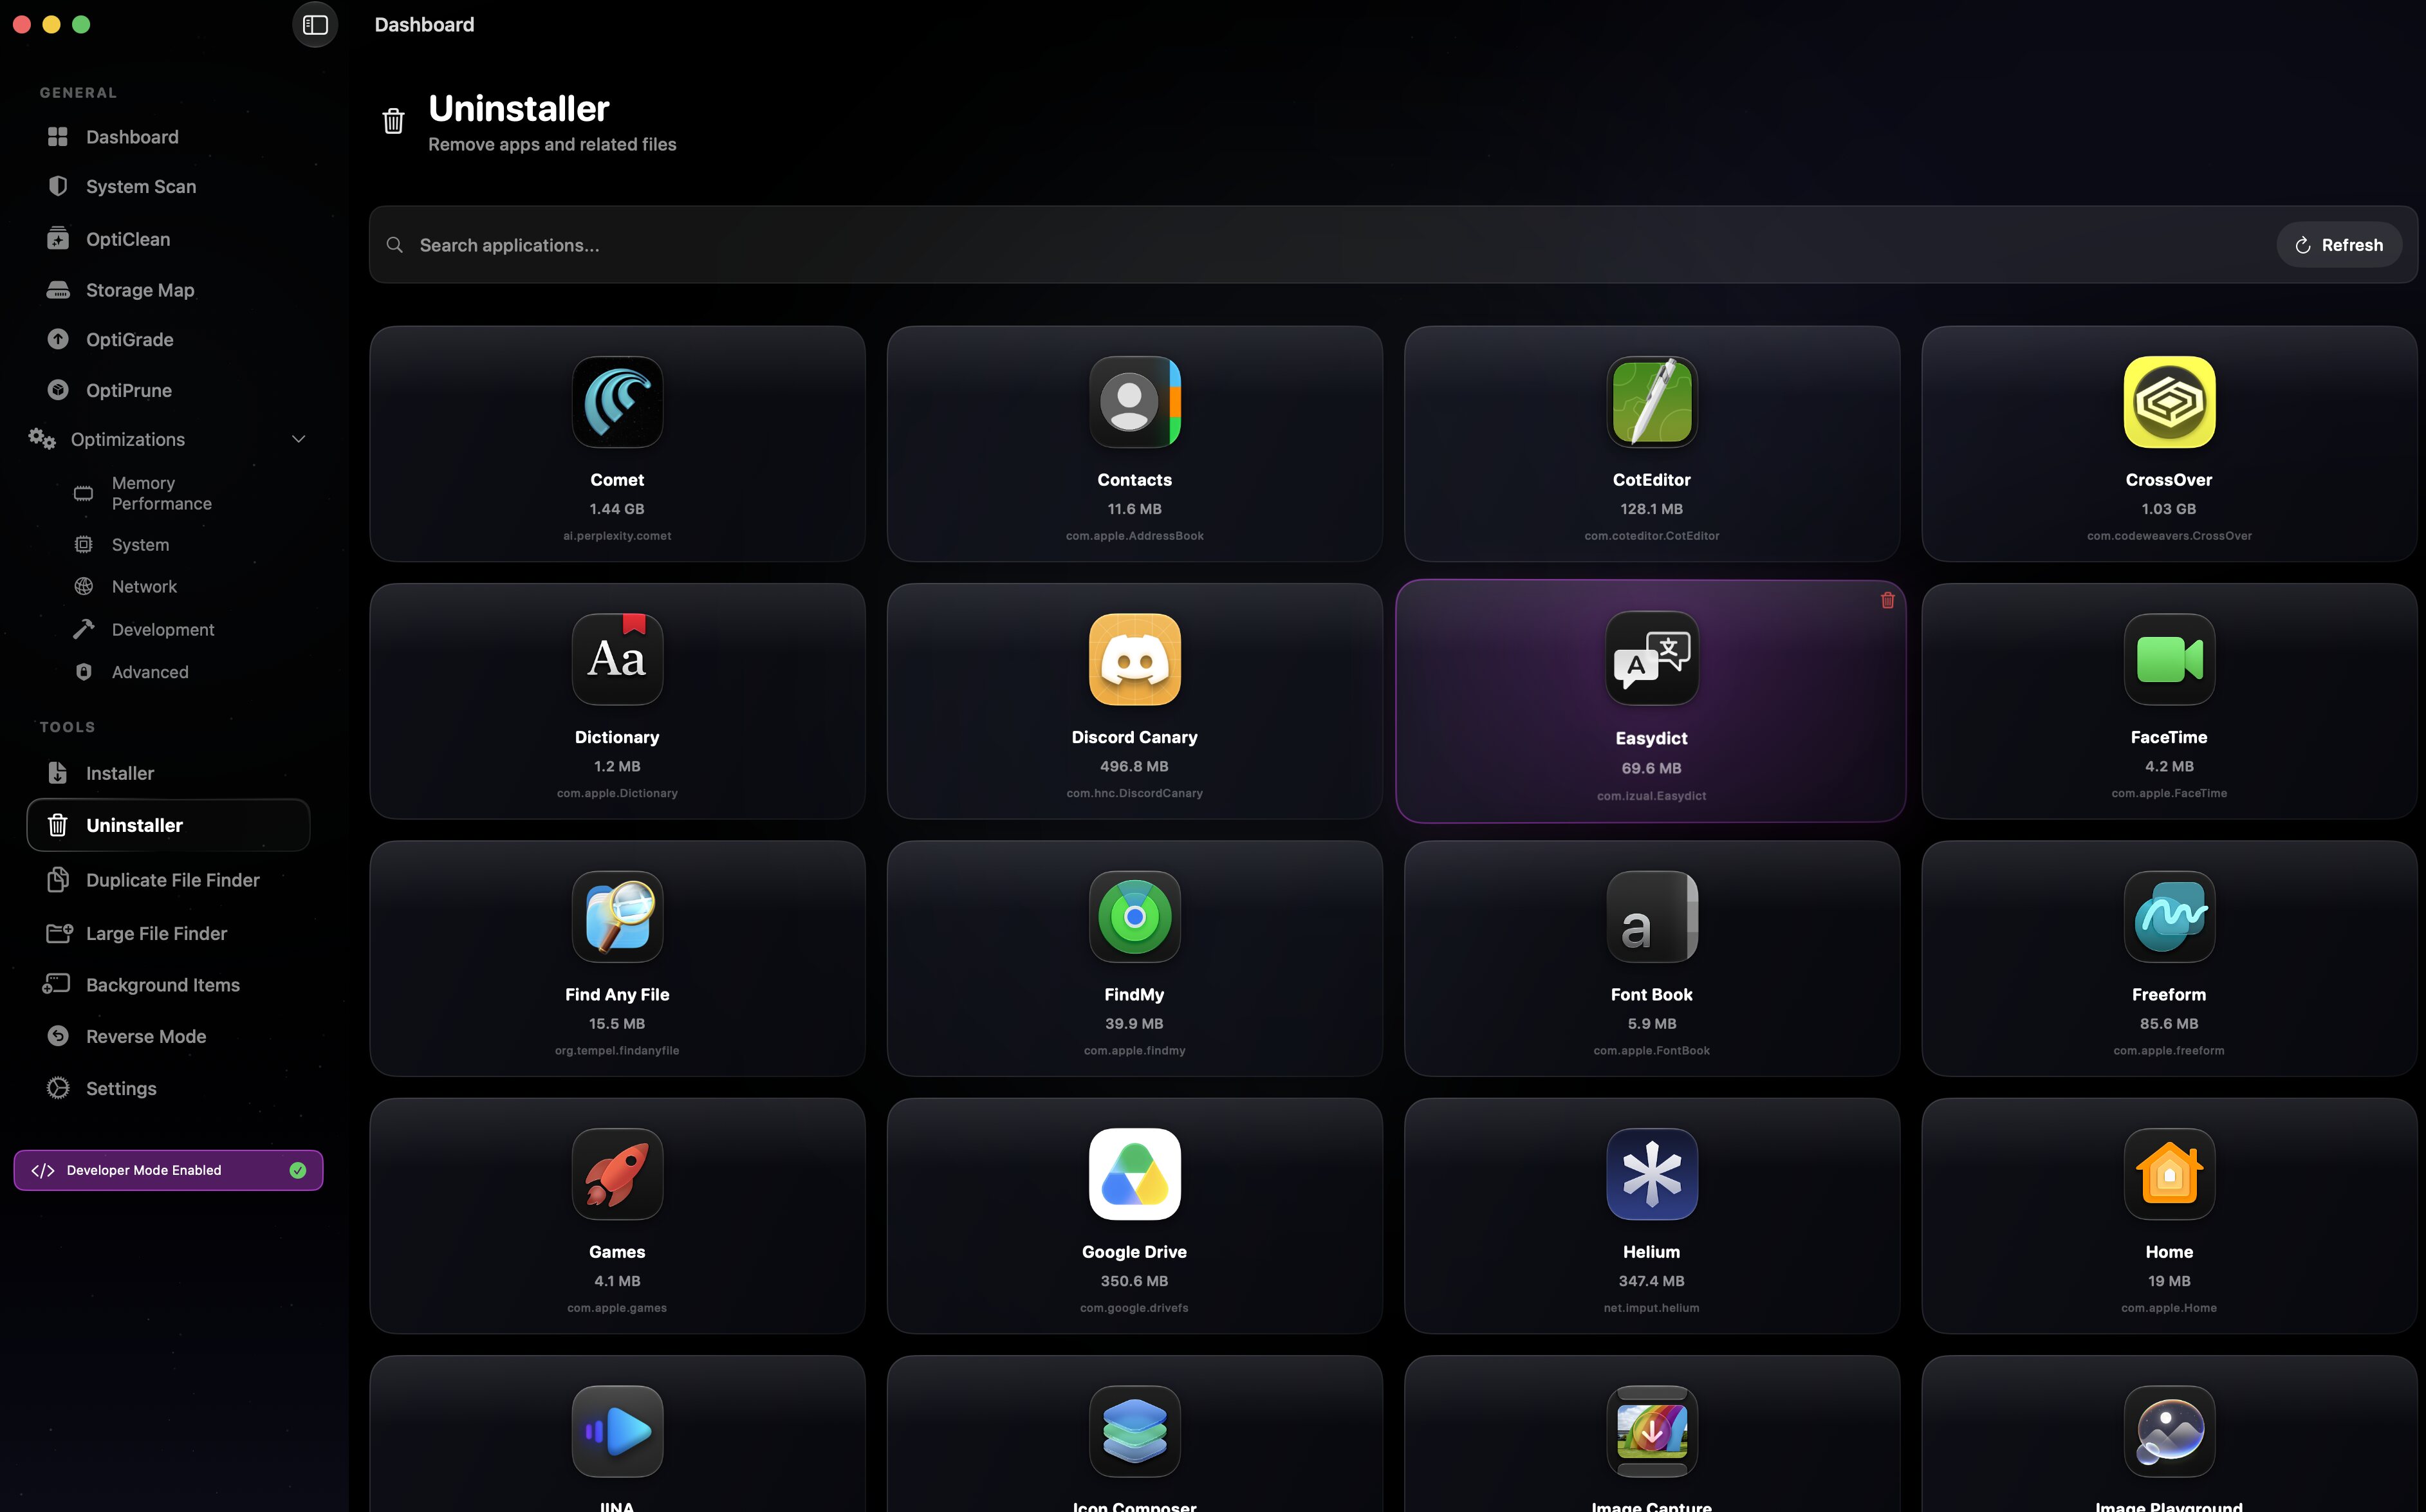Image resolution: width=2426 pixels, height=1512 pixels.
Task: Select OptiPrune in the sidebar
Action: tap(168, 391)
